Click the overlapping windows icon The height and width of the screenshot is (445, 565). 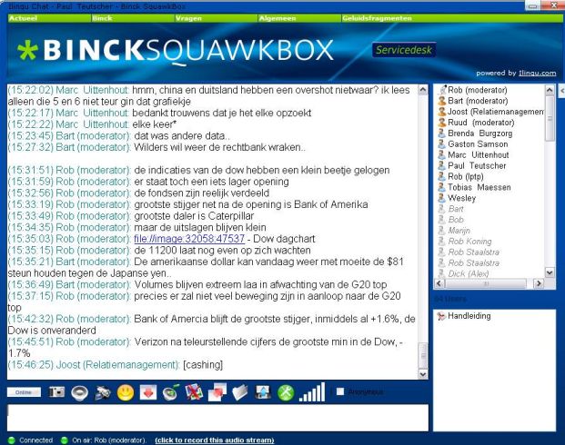click(217, 392)
